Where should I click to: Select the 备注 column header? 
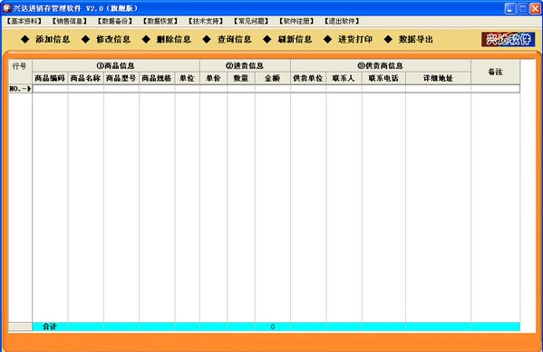495,72
